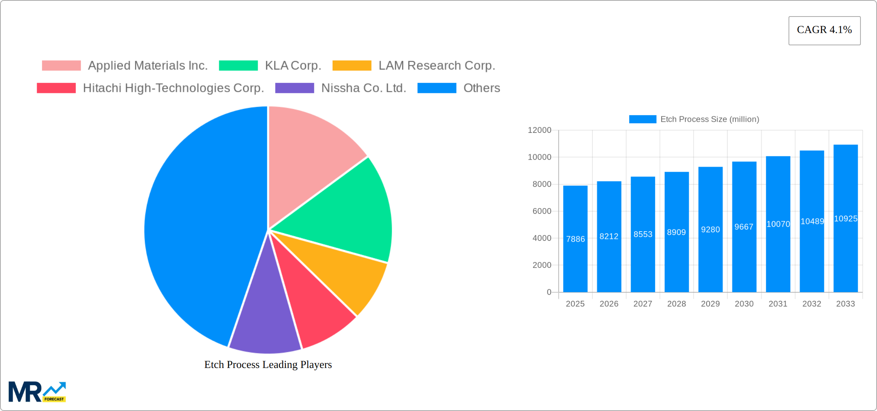
Task: Hide the Etch Process Size bar series
Action: click(694, 119)
